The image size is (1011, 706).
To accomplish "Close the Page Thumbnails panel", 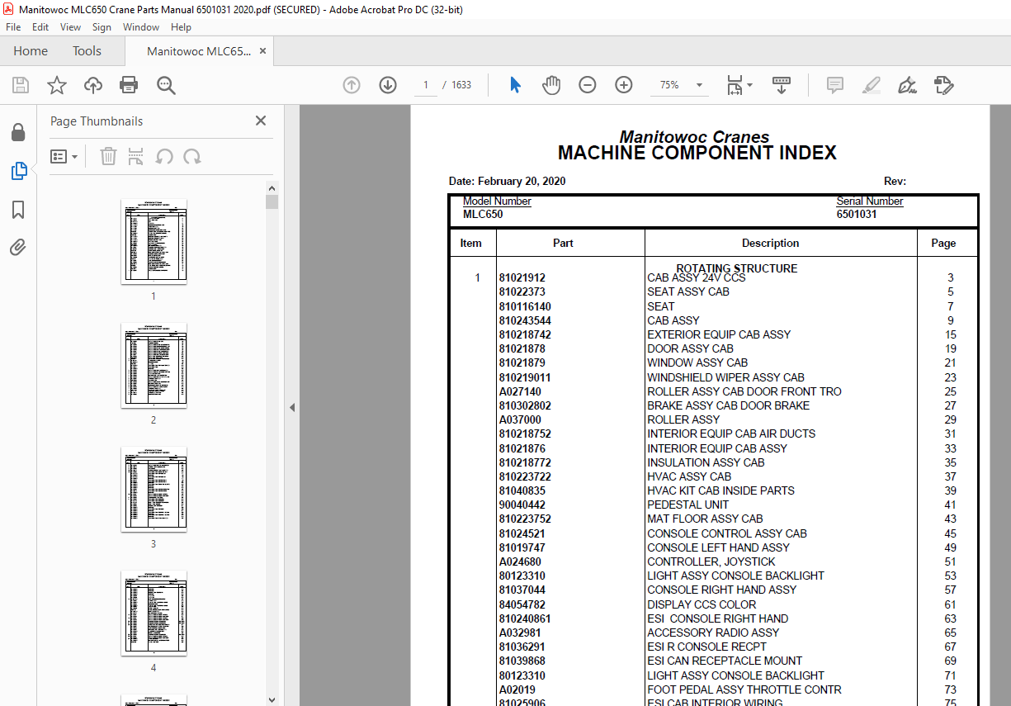I will click(x=261, y=121).
